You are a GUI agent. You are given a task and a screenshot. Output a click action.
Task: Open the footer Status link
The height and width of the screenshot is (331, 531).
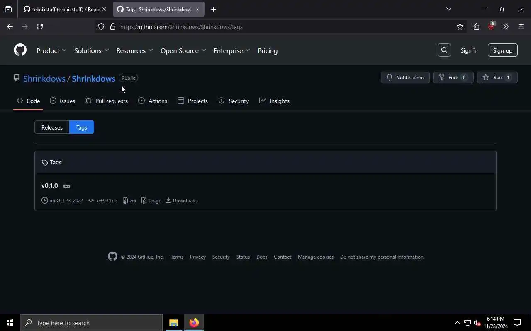(x=243, y=257)
